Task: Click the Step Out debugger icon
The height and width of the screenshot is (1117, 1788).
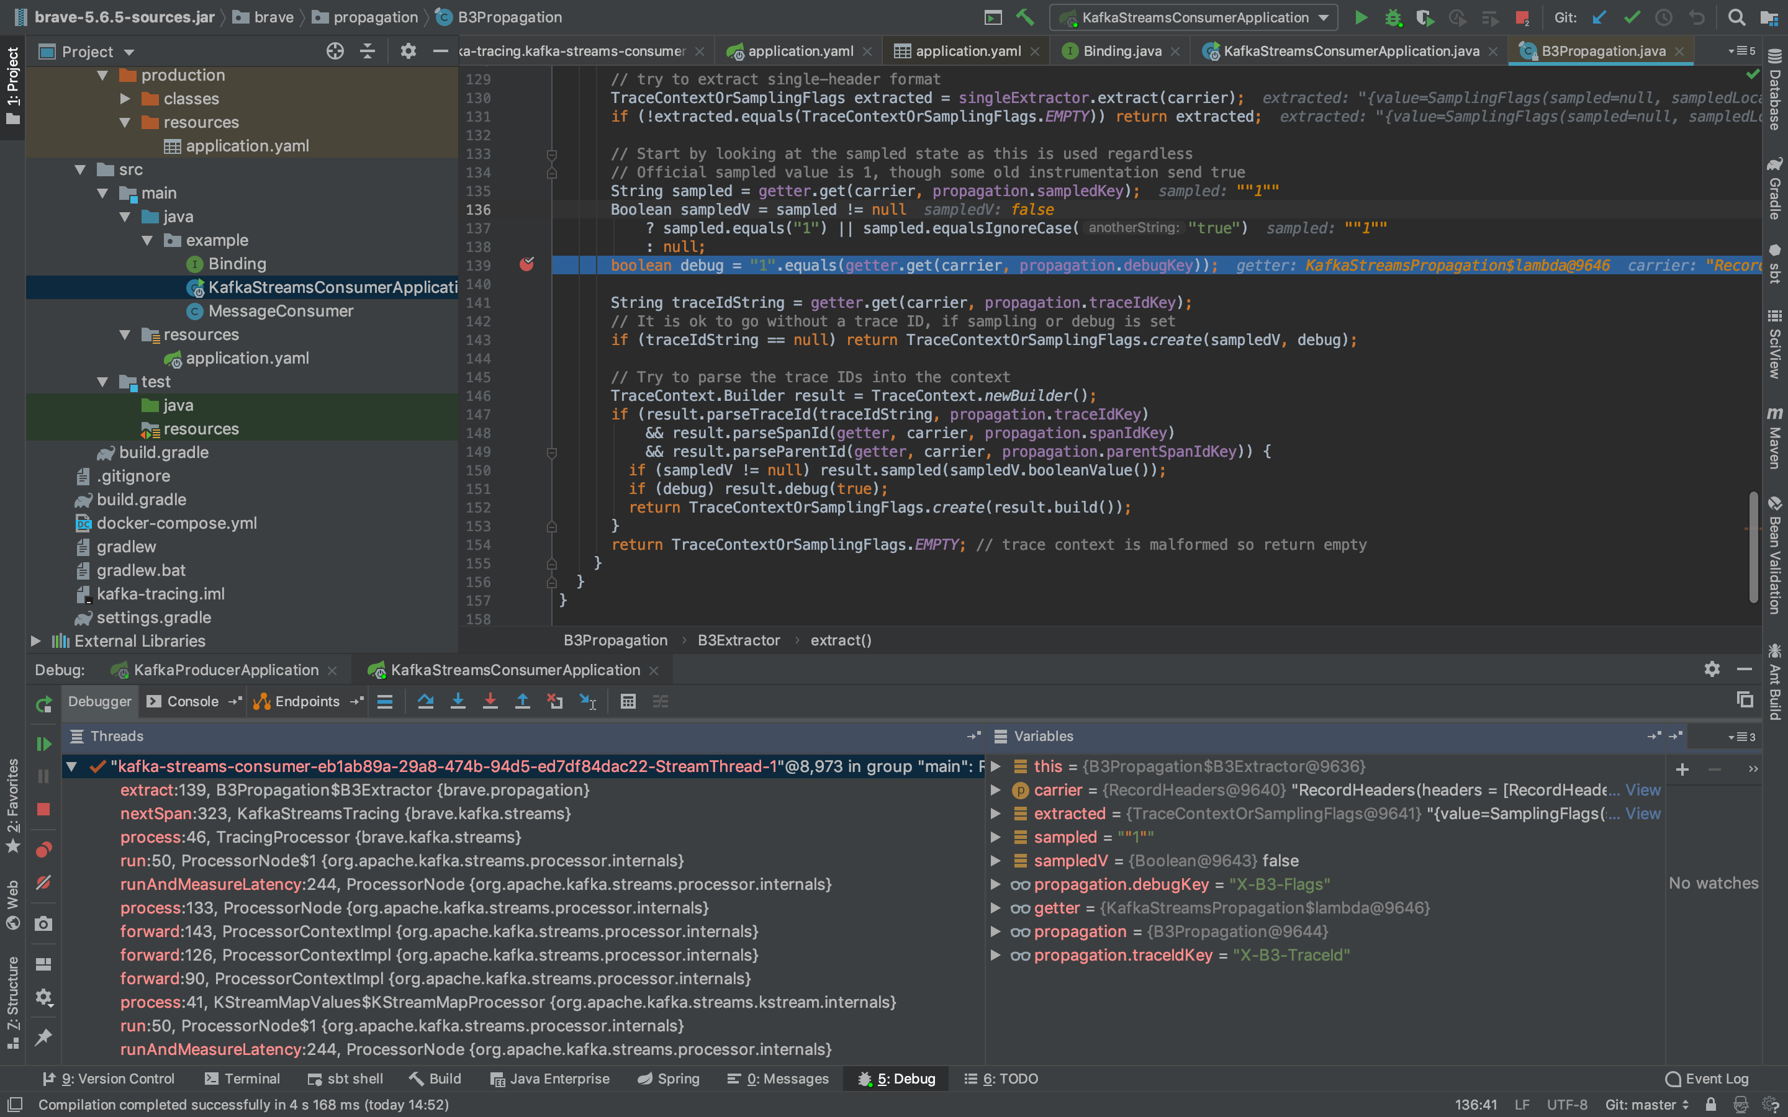Action: (x=522, y=702)
